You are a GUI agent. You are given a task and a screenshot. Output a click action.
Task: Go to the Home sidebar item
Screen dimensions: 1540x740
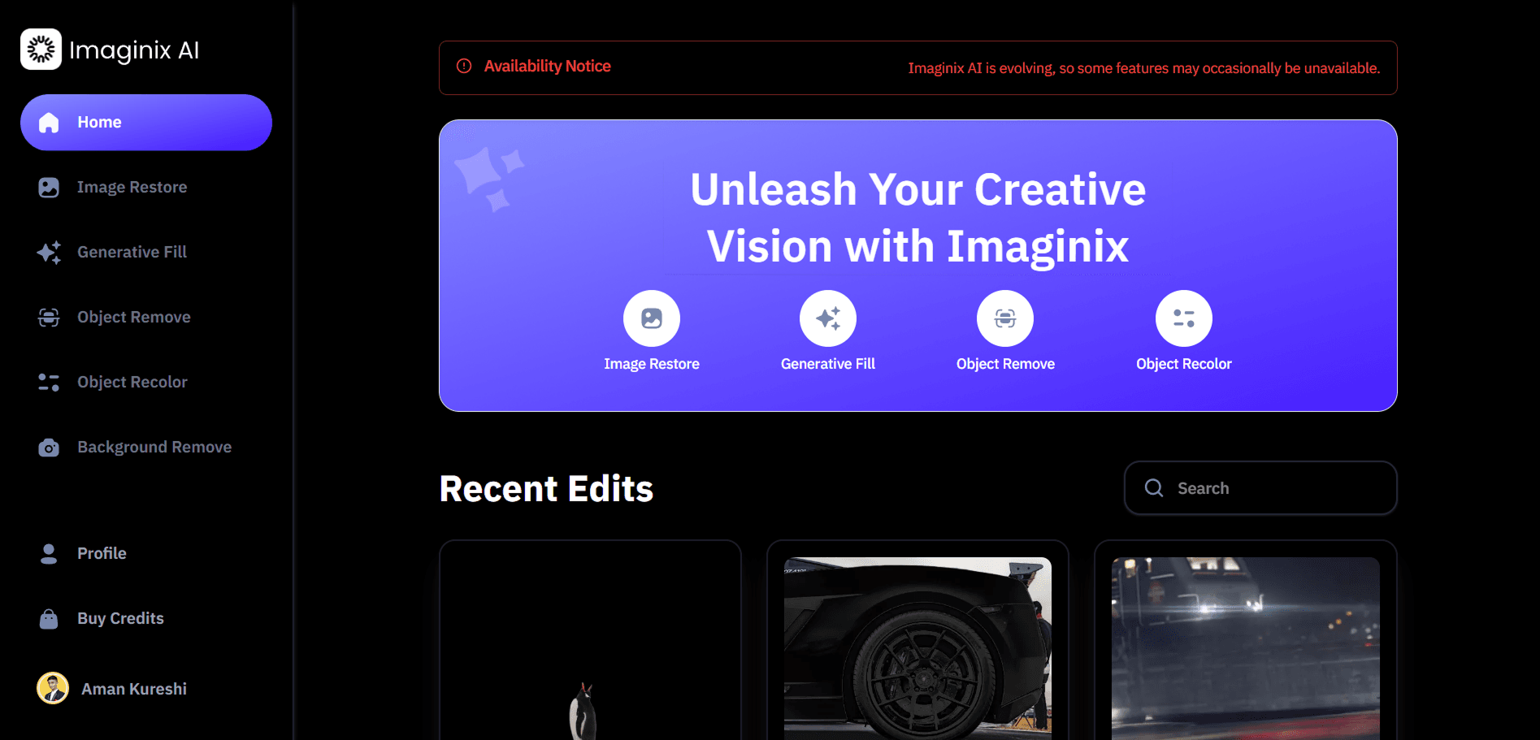coord(146,123)
